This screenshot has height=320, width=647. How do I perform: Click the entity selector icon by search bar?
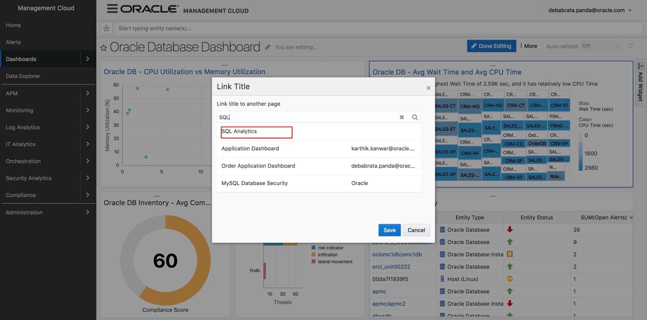click(x=106, y=28)
